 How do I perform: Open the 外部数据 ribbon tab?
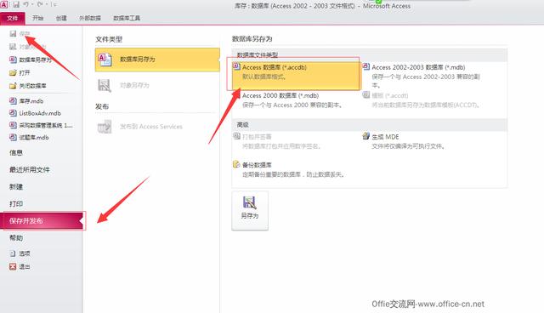point(90,18)
